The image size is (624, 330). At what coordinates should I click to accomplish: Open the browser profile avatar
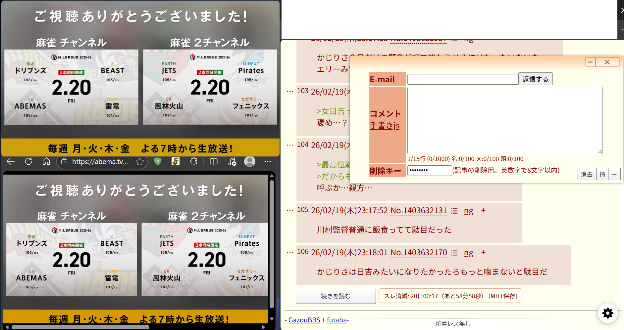[x=249, y=161]
